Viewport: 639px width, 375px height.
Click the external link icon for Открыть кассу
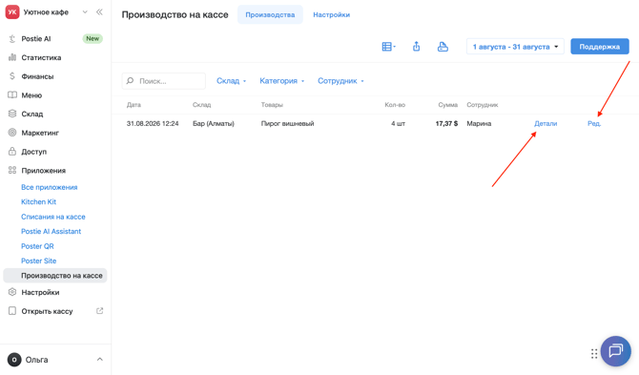tap(99, 311)
